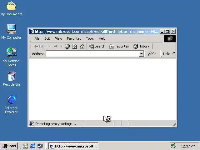Open the File menu
Image resolution: width=200 pixels, height=150 pixels.
[37, 38]
